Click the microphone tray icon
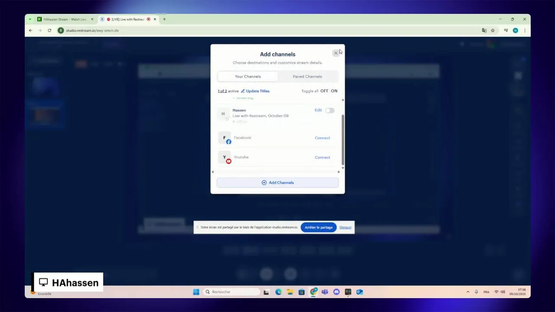 [477, 292]
